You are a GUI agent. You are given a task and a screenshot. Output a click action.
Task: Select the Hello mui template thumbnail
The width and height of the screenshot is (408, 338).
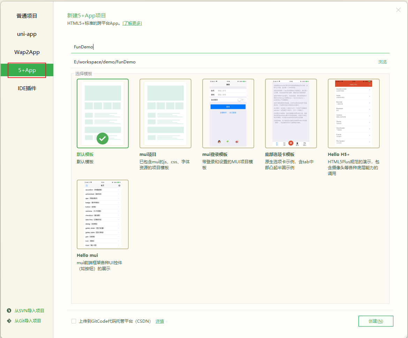pos(103,214)
